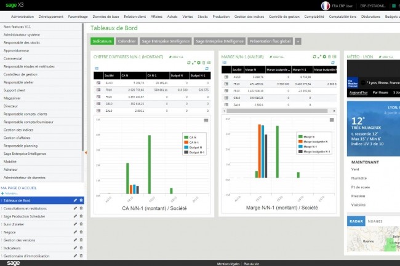The width and height of the screenshot is (400, 266).
Task: Toggle the Budget N series in legend
Action: pos(193,147)
